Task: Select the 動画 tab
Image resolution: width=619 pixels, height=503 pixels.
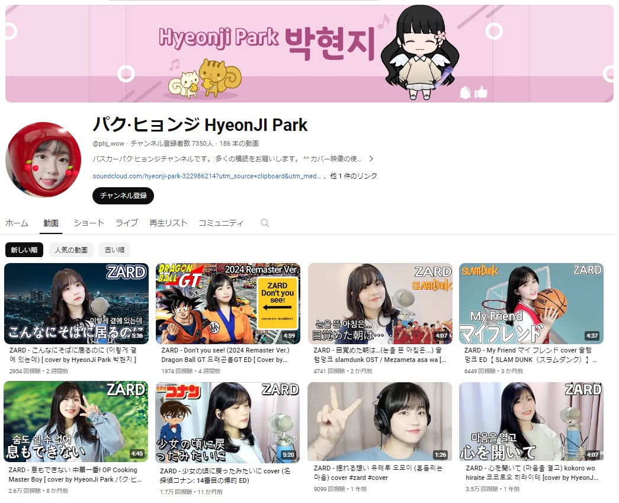Action: (51, 223)
